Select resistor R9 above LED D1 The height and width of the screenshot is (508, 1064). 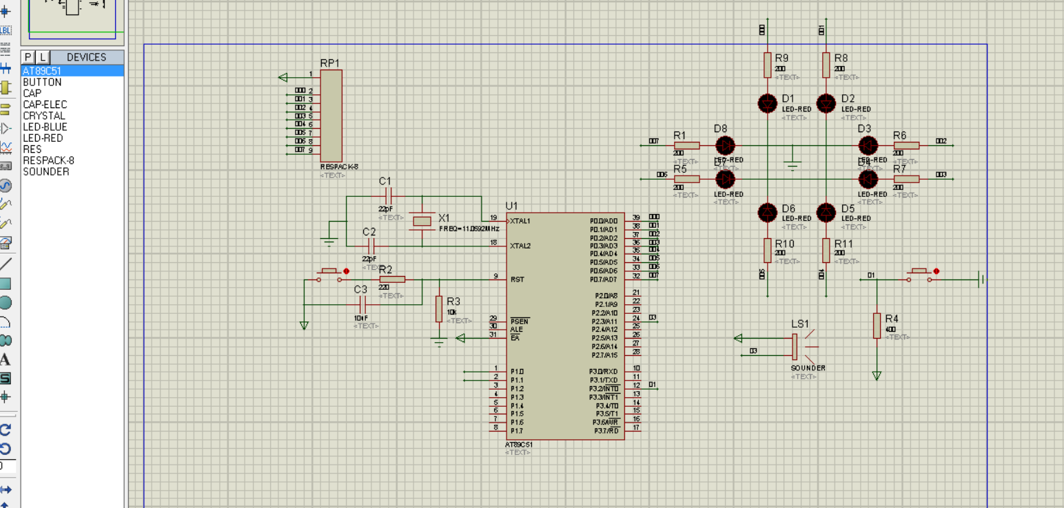[x=767, y=65]
